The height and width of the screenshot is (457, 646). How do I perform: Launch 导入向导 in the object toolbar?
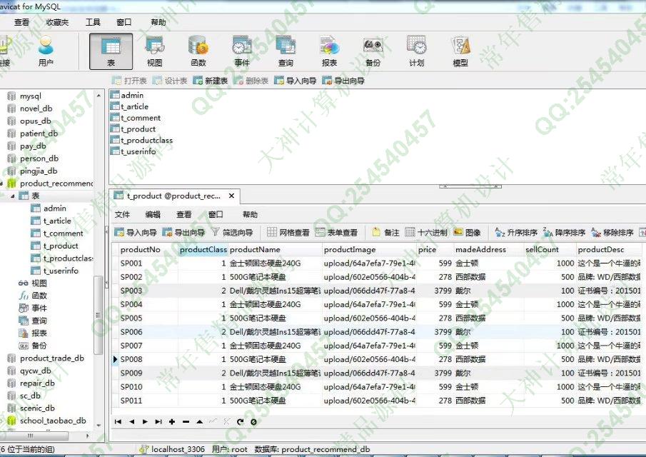pyautogui.click(x=296, y=81)
